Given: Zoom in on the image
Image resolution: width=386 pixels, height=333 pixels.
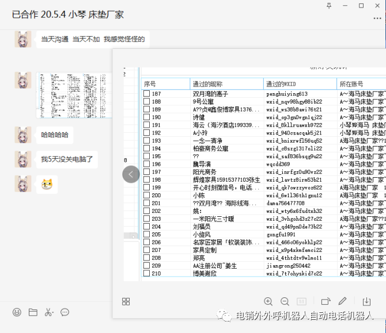Looking at the screenshot, I should click(268, 301).
